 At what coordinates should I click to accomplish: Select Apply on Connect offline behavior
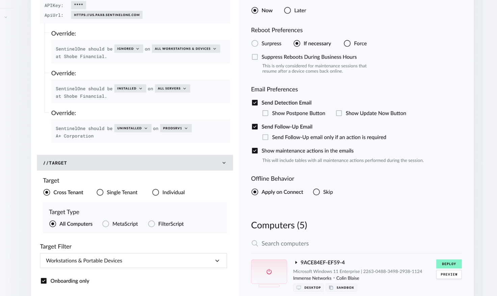point(255,192)
